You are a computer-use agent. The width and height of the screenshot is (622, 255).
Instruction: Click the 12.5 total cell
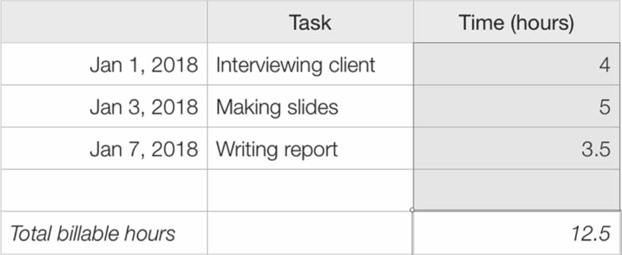coord(516,234)
